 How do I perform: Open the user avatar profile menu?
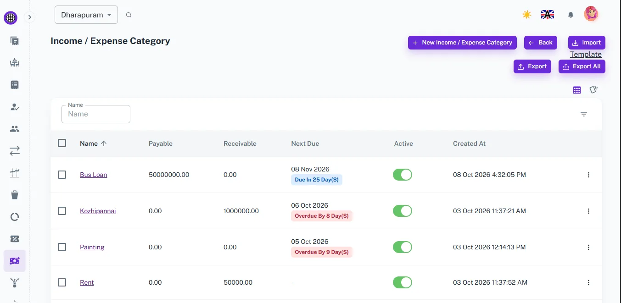(591, 14)
